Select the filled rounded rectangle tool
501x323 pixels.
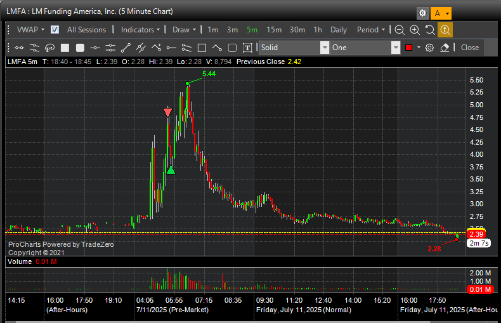pyautogui.click(x=80, y=48)
